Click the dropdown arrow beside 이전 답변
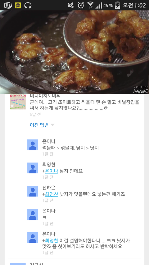Viewport: 149px width, 265px height. click(x=52, y=125)
